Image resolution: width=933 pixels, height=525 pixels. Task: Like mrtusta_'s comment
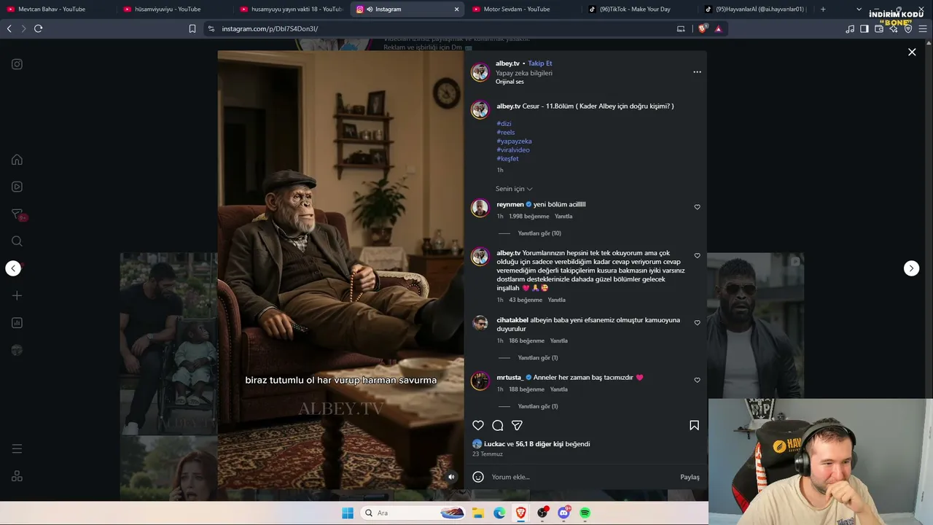coord(697,380)
